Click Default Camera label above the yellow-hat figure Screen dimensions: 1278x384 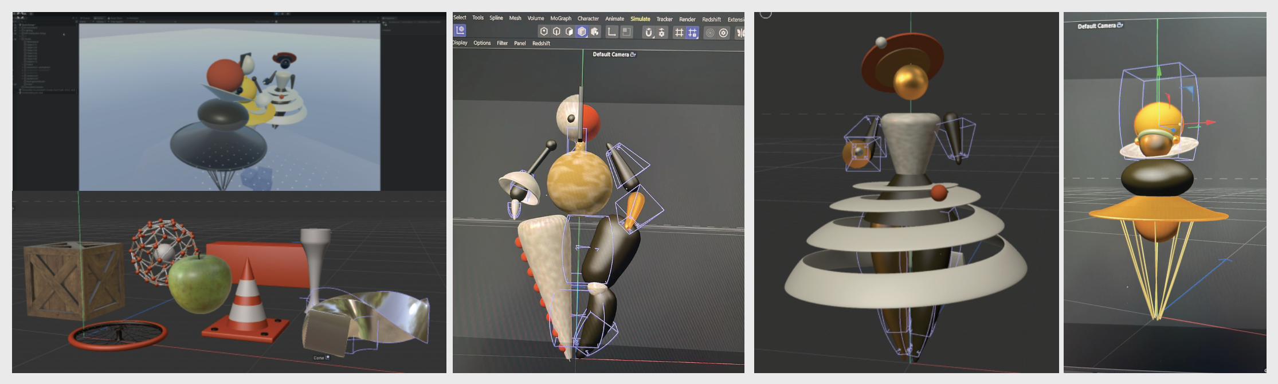click(1096, 26)
